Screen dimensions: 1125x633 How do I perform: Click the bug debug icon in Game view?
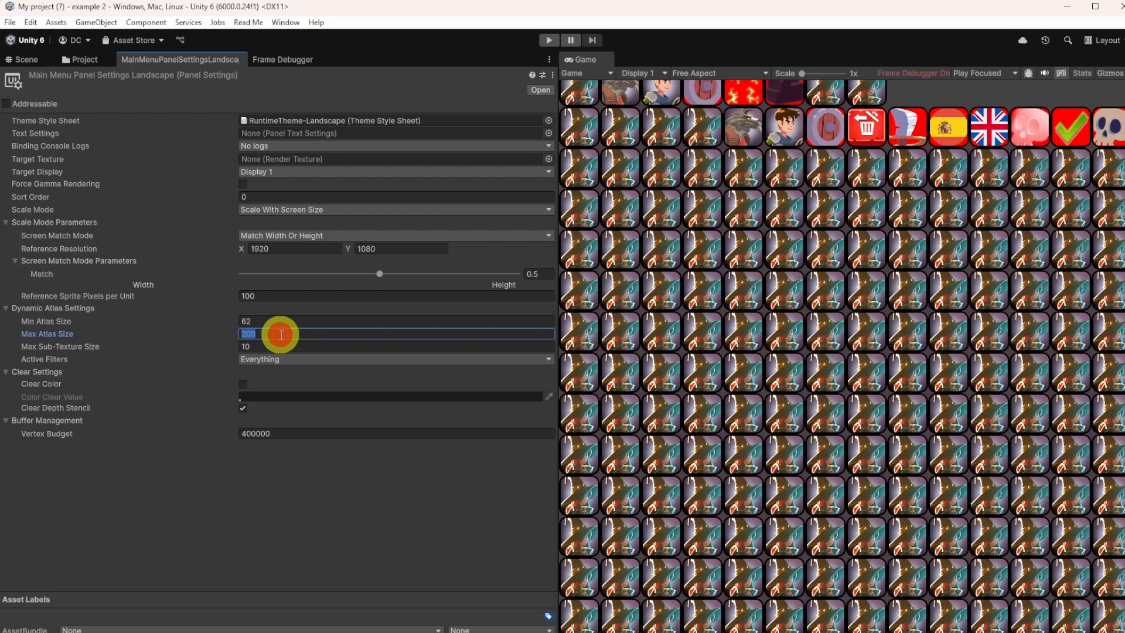[1029, 73]
